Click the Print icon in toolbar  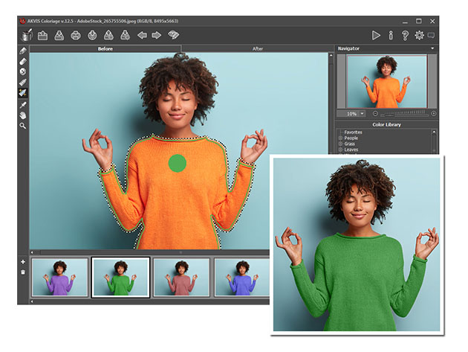[75, 35]
